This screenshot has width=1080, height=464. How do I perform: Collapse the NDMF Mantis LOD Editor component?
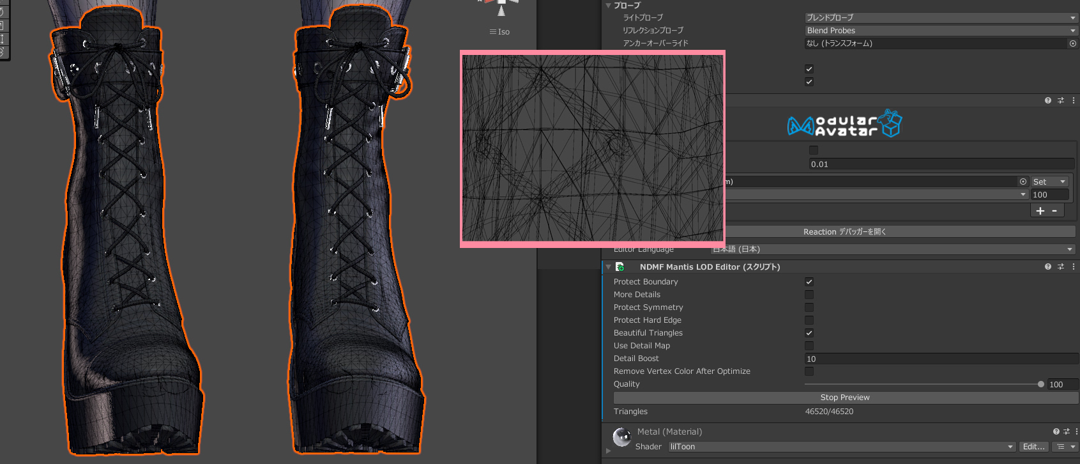pos(609,267)
